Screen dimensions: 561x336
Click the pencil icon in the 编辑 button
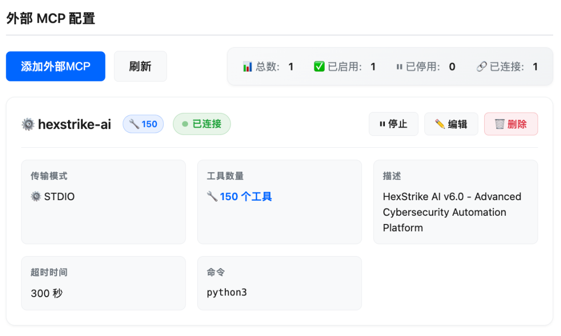(440, 124)
